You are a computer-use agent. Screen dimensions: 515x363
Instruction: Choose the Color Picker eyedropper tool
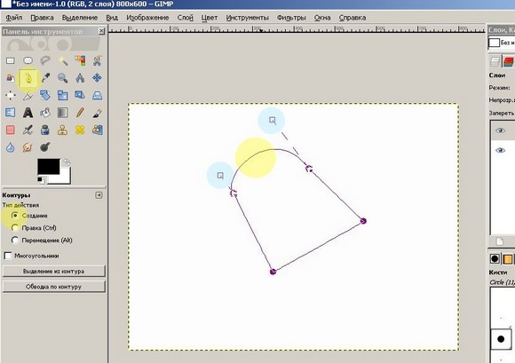(45, 78)
